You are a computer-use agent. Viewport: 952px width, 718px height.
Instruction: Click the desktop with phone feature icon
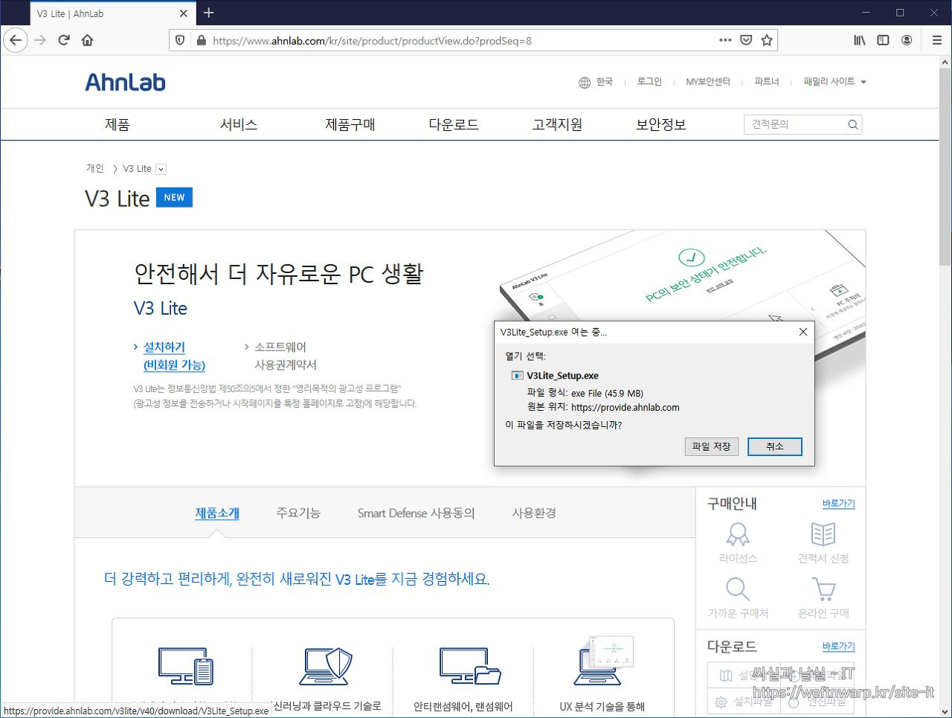(x=185, y=665)
